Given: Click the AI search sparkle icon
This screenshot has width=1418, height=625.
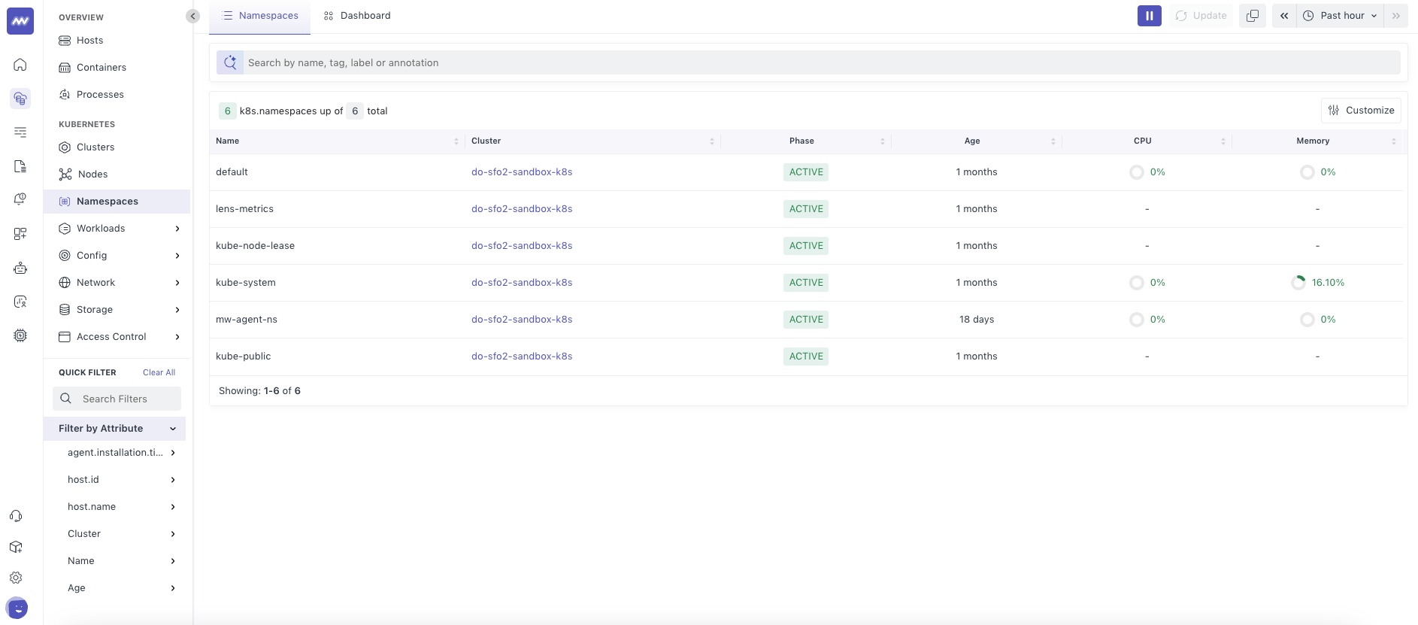Looking at the screenshot, I should pyautogui.click(x=230, y=62).
